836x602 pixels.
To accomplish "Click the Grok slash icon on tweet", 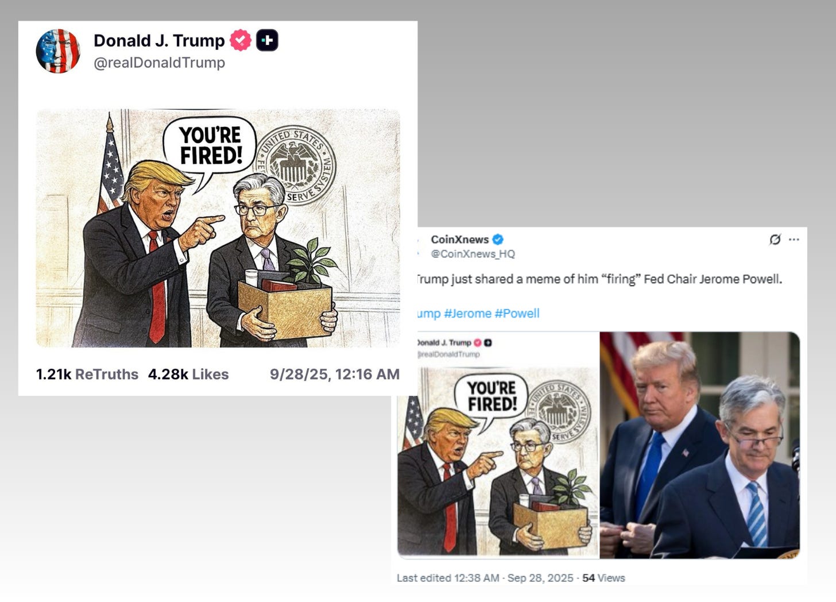I will [775, 240].
